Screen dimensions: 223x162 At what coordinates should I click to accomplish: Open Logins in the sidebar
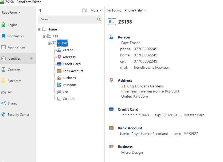click(x=12, y=25)
